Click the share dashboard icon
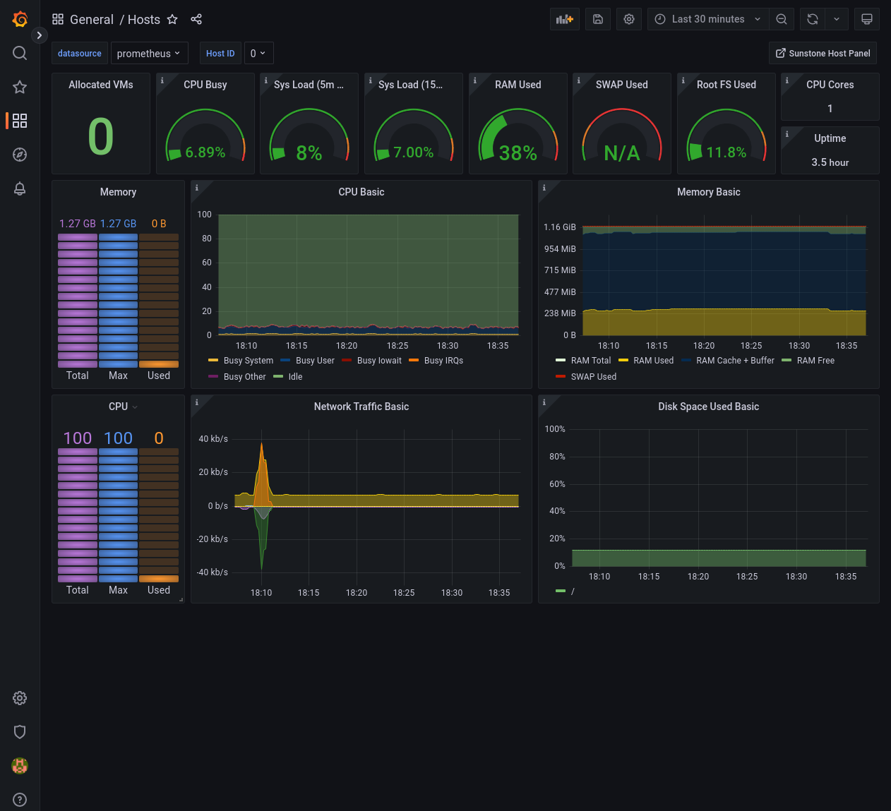Image resolution: width=891 pixels, height=811 pixels. click(196, 19)
